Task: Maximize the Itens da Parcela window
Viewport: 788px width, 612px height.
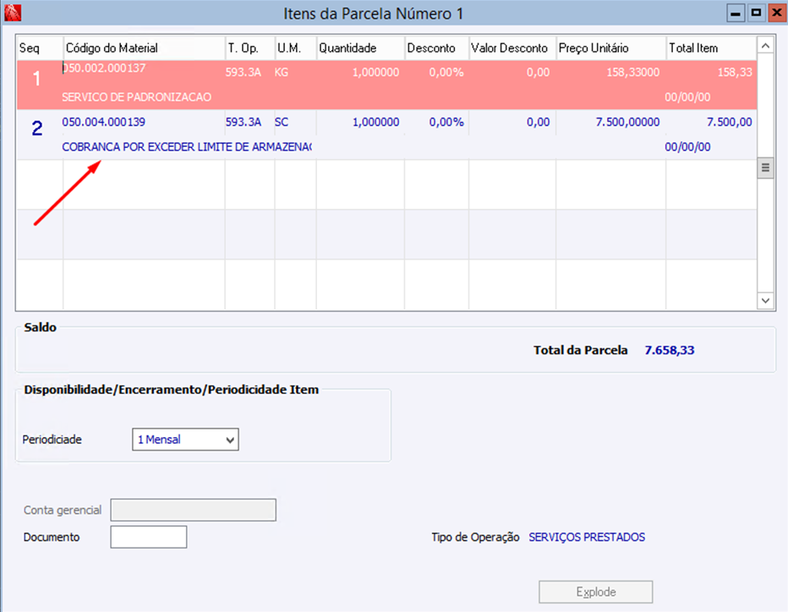Action: [757, 13]
